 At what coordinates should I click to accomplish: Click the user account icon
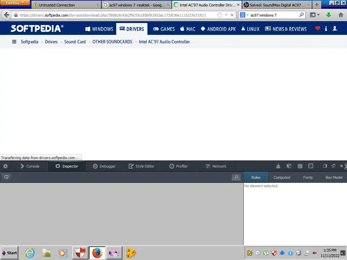pyautogui.click(x=335, y=28)
